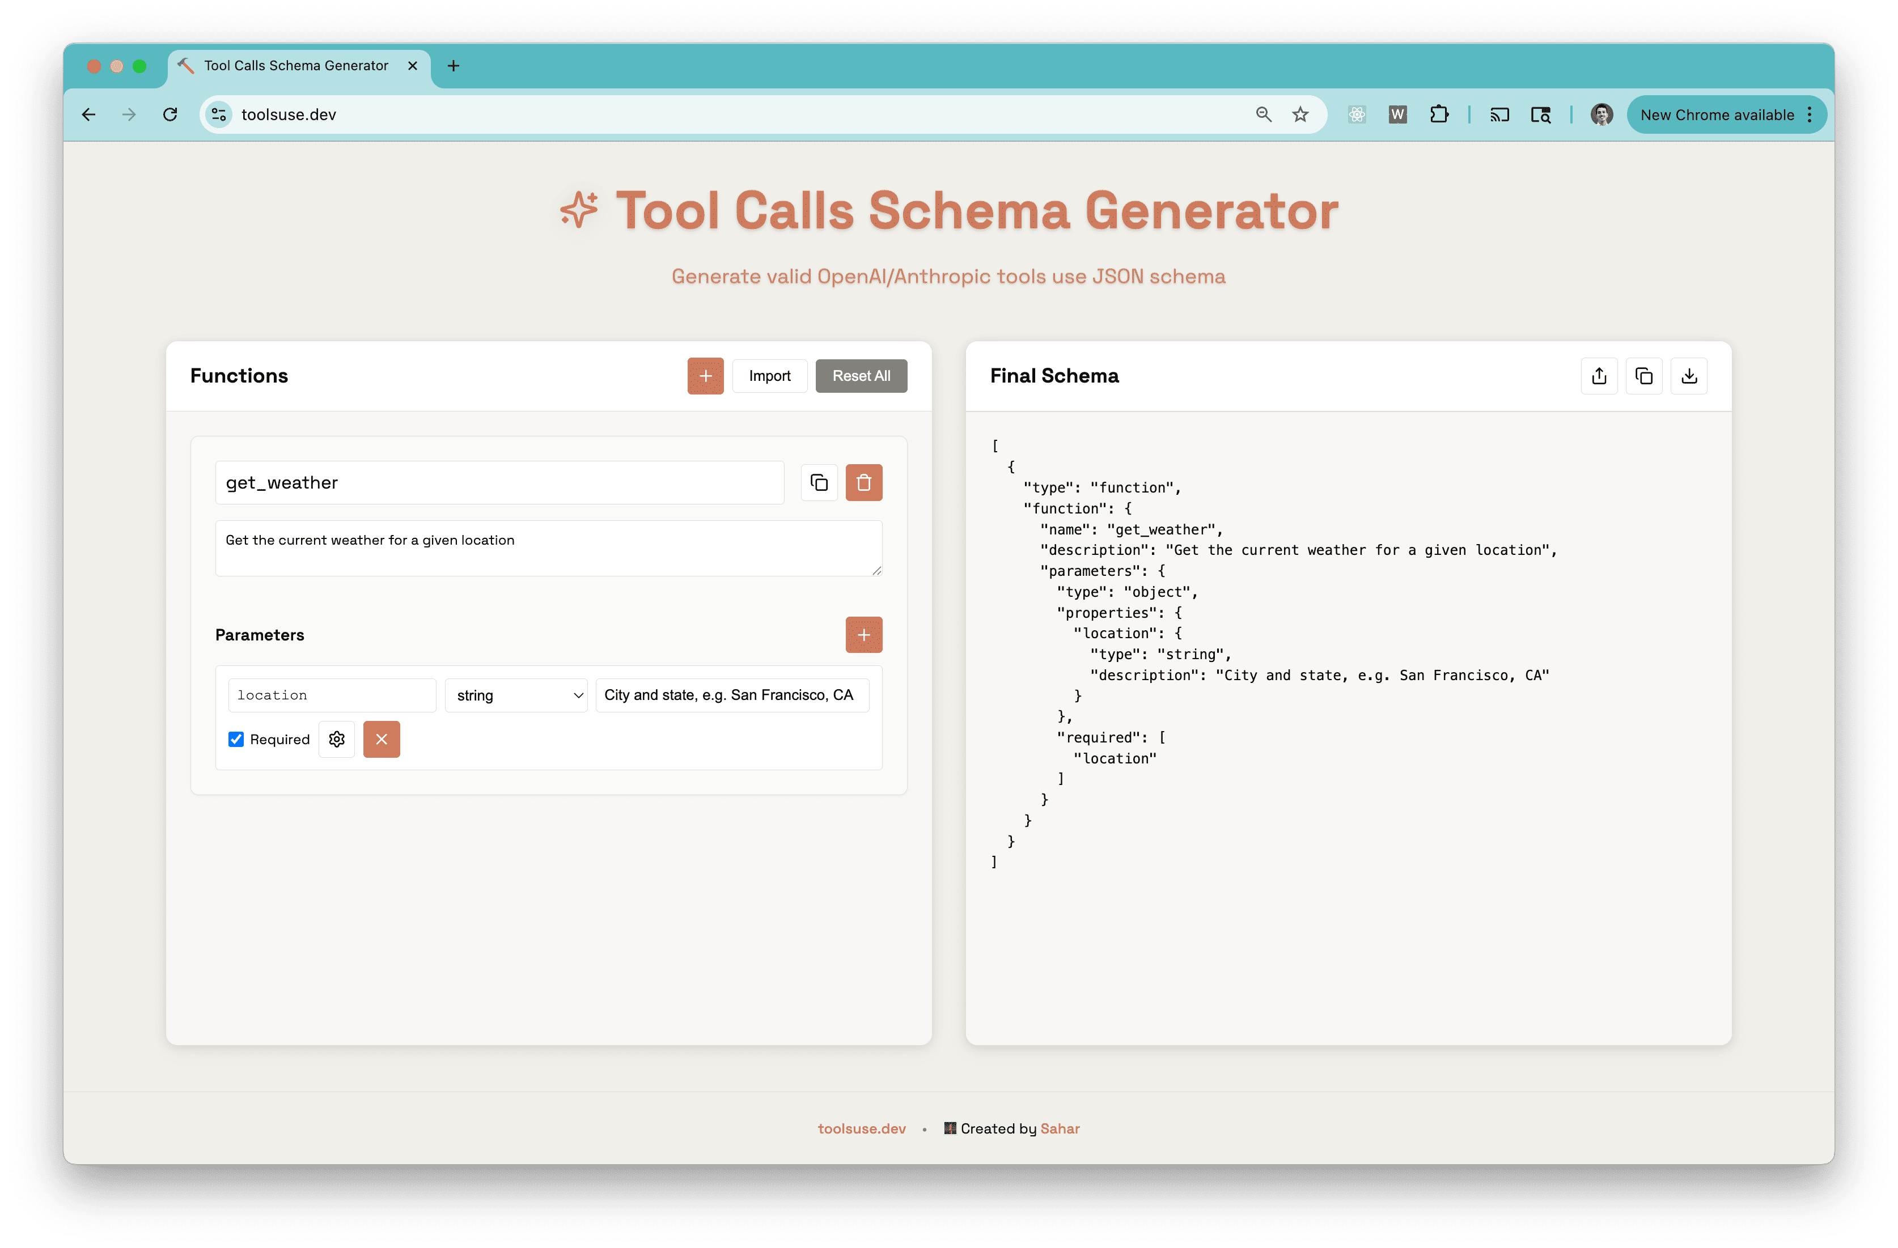Image resolution: width=1898 pixels, height=1248 pixels.
Task: Open the React DevTools extension
Action: coord(1357,114)
